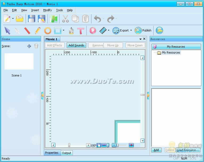Click the canvas horizontal scroll right arrow
Image resolution: width=204 pixels, height=162 pixels.
pyautogui.click(x=88, y=145)
